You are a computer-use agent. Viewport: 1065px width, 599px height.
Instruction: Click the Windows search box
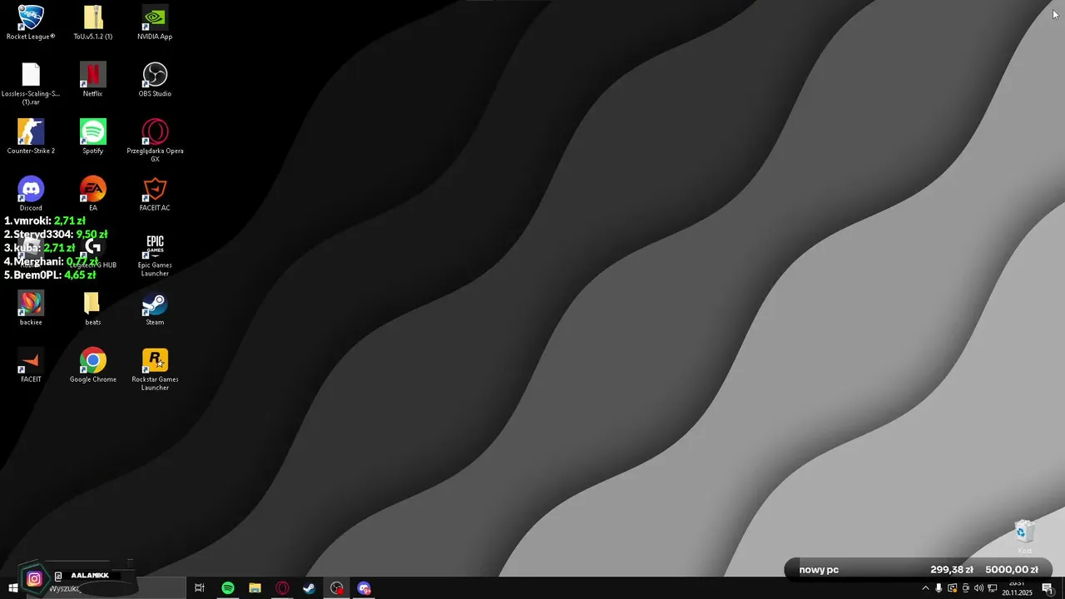[x=106, y=588]
